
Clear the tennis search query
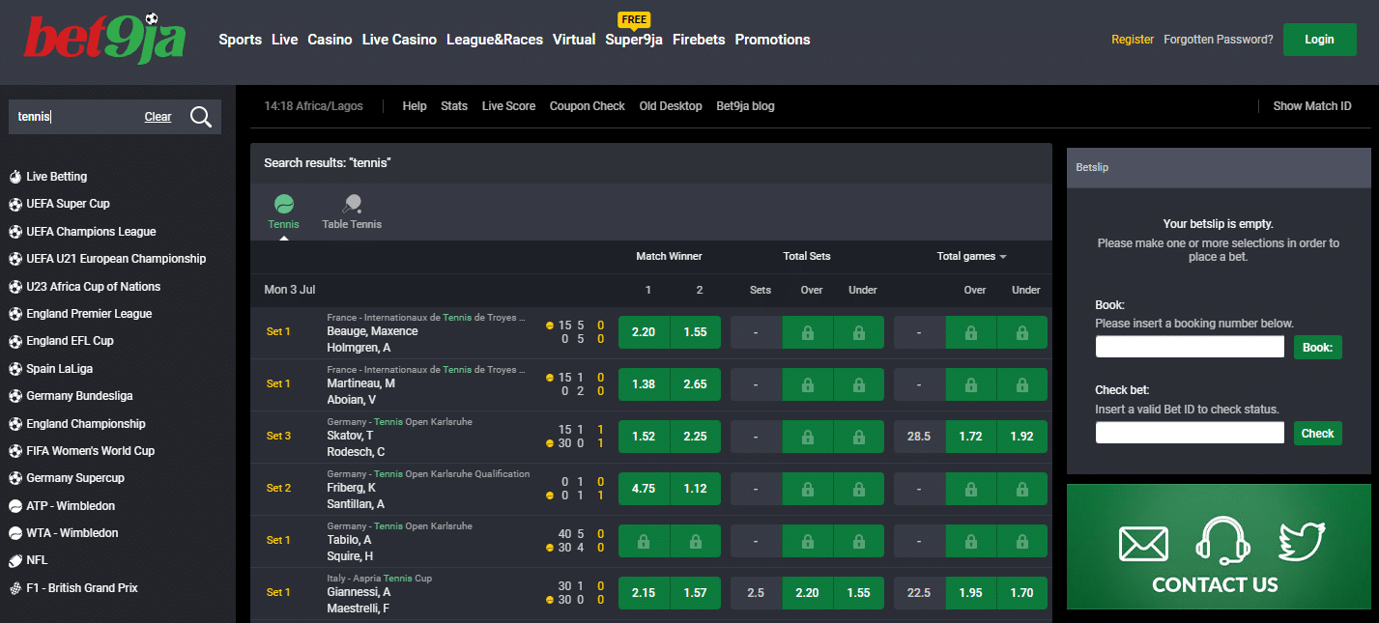pos(158,116)
